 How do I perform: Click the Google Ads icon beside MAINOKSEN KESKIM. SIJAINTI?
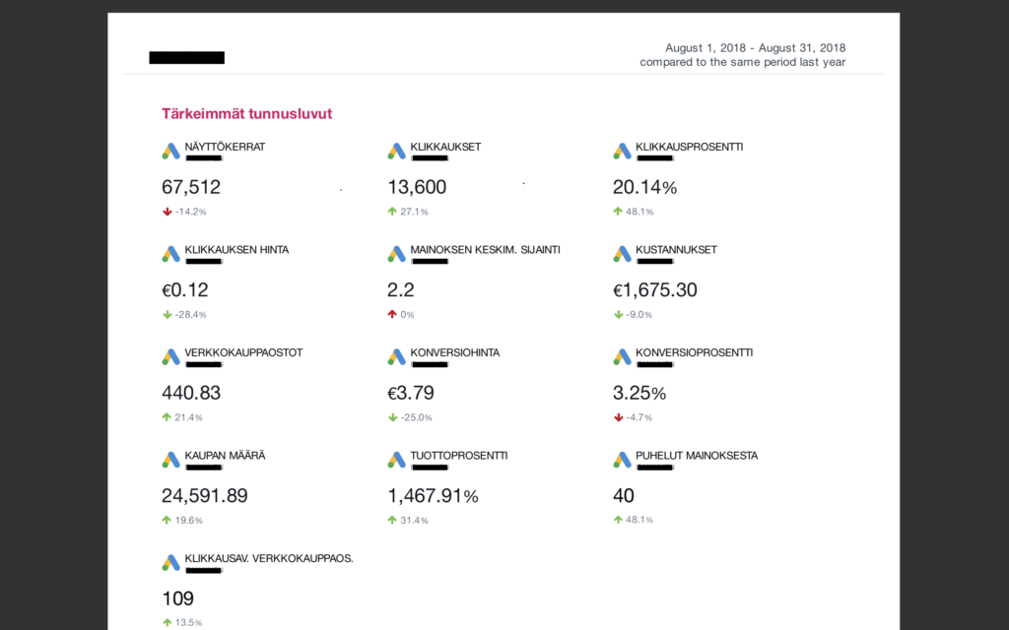[x=396, y=254]
